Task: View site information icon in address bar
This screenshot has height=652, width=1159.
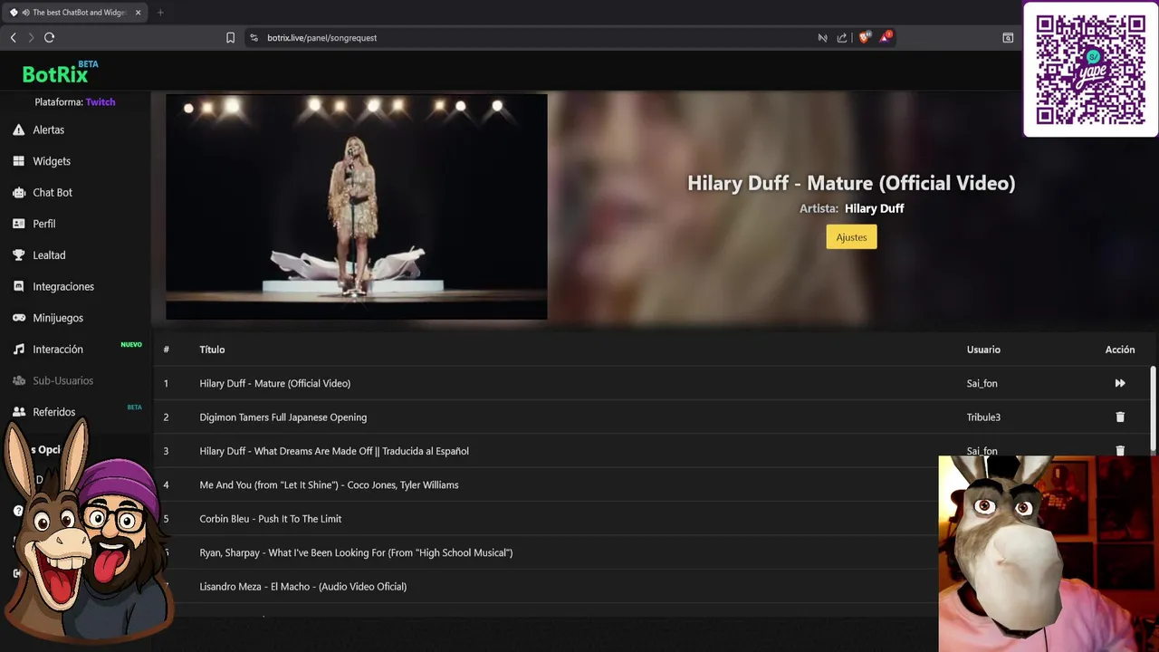Action: tap(254, 38)
